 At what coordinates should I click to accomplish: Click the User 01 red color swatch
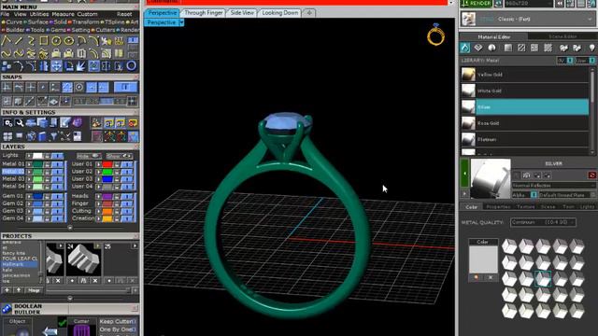point(107,164)
